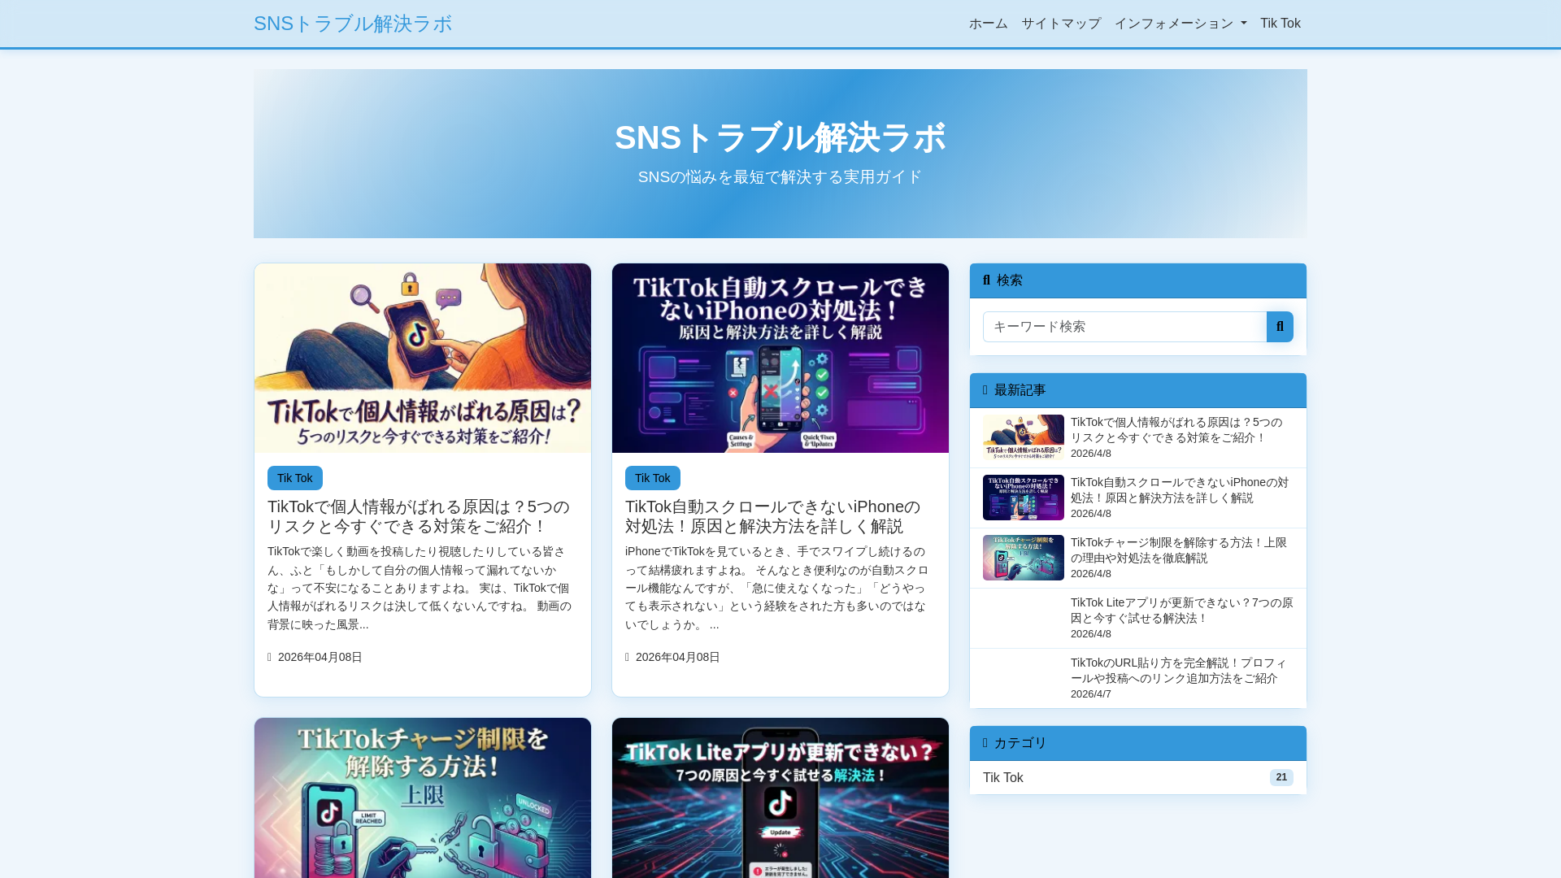Click the カテゴリ widget header
The width and height of the screenshot is (1561, 878).
tap(1138, 743)
